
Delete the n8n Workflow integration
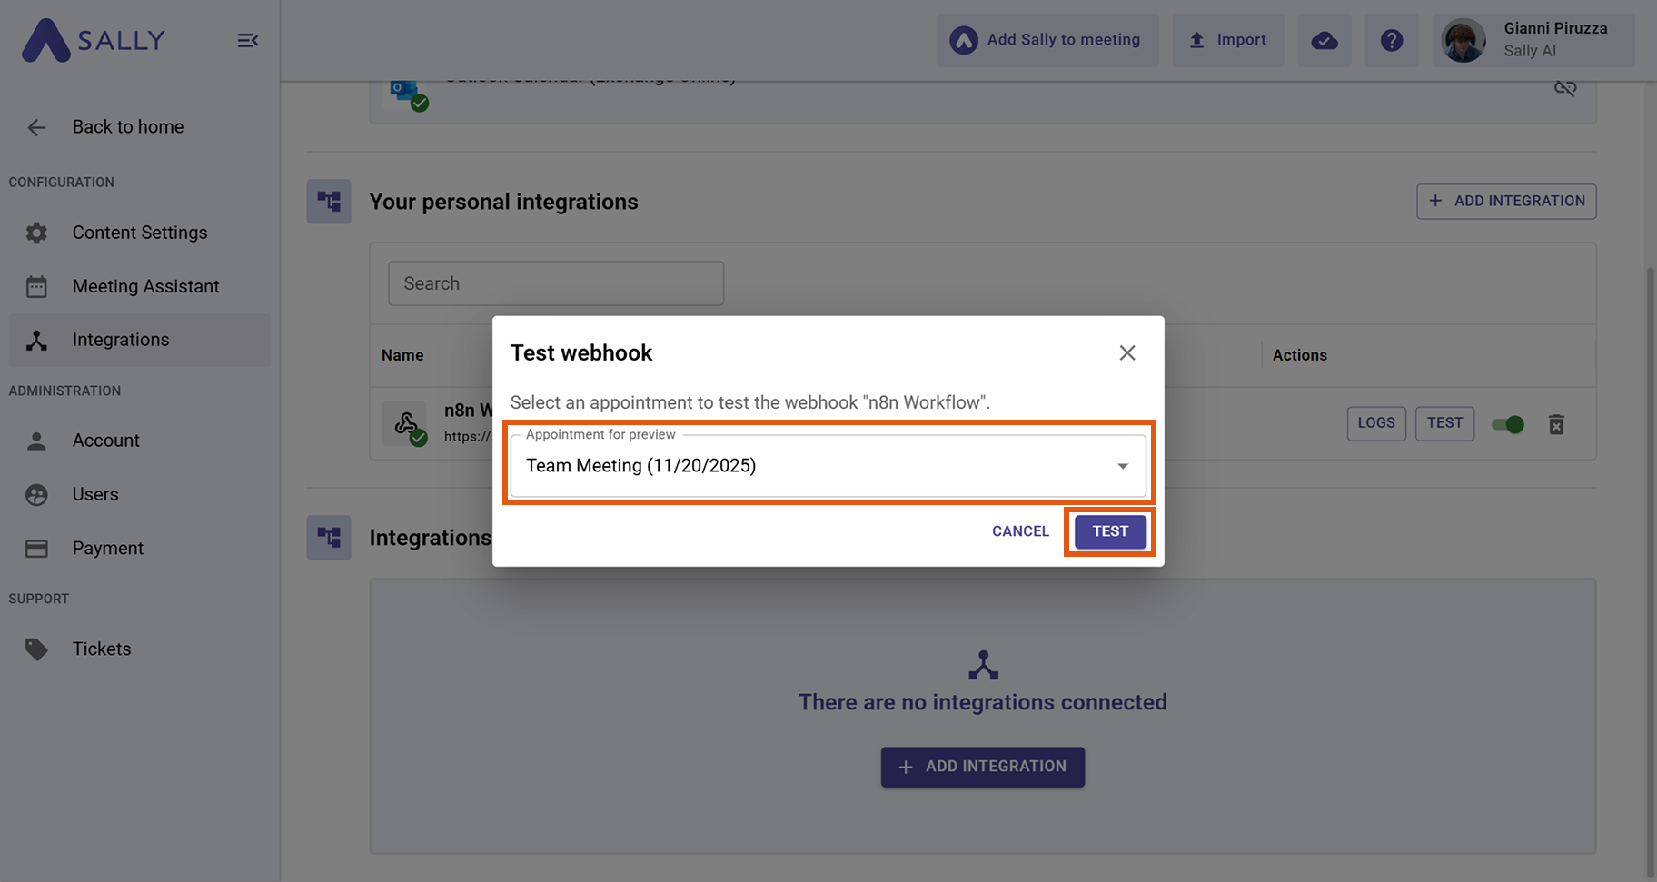point(1556,424)
